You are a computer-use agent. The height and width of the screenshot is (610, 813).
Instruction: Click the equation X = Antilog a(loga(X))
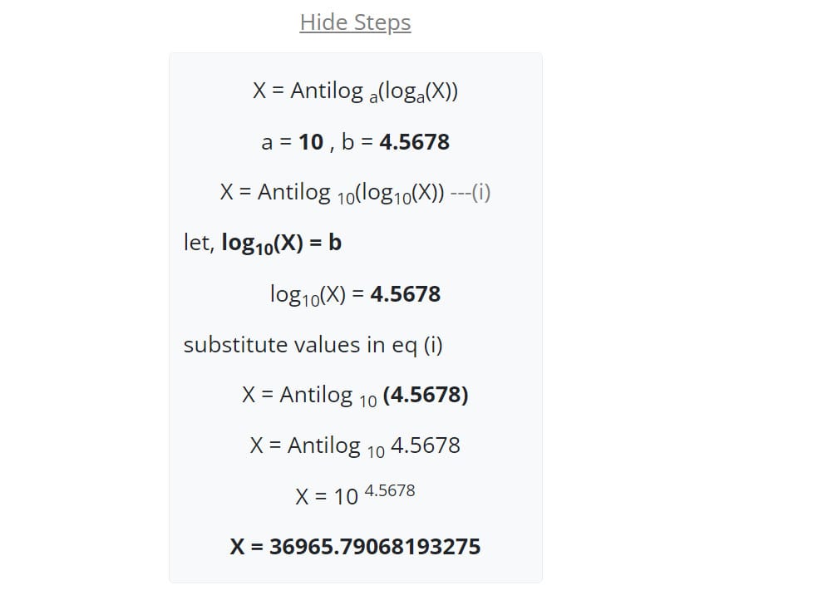355,91
